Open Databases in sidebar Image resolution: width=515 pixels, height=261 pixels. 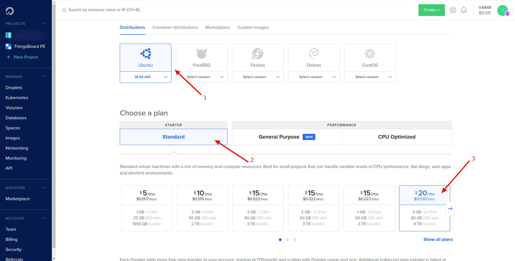click(x=16, y=118)
